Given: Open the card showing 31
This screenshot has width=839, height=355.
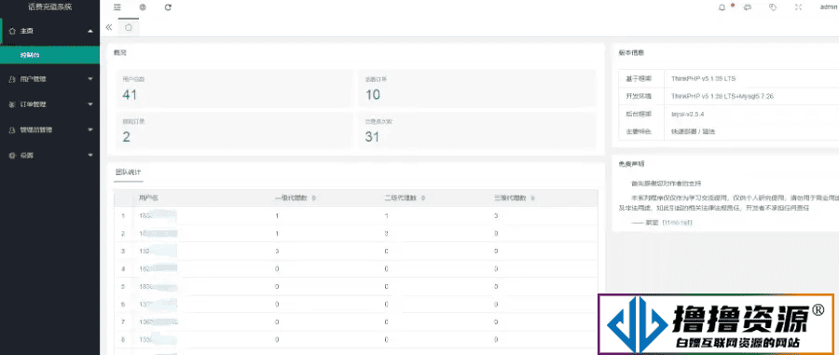Looking at the screenshot, I should (x=476, y=130).
